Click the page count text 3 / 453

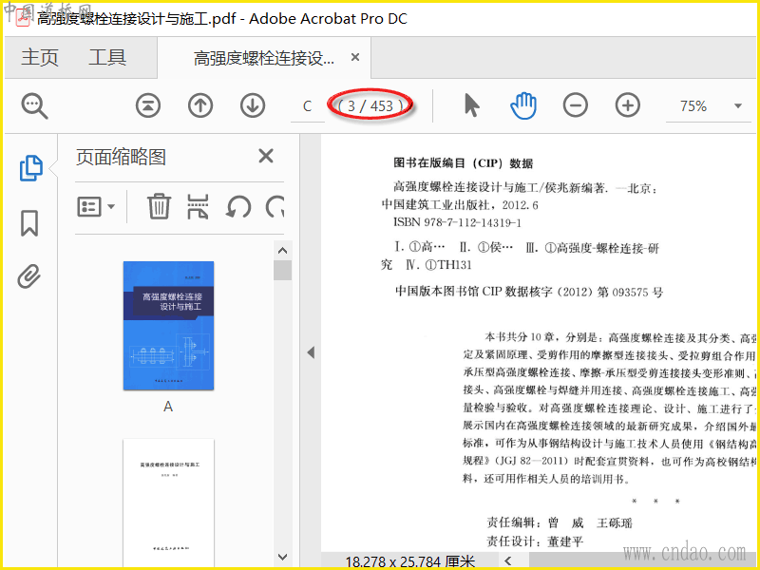point(370,106)
